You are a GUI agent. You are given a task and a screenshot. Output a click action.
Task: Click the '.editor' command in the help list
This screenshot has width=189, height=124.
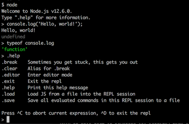click(x=11, y=75)
